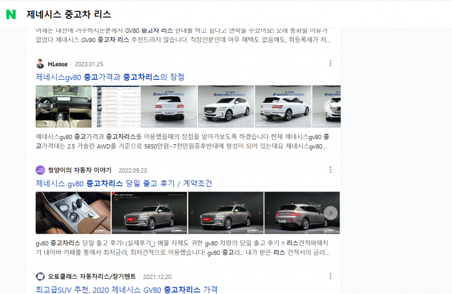The width and height of the screenshot is (452, 294).
Task: Open the three-dot menu for 청양이의 post
Action: [x=330, y=170]
